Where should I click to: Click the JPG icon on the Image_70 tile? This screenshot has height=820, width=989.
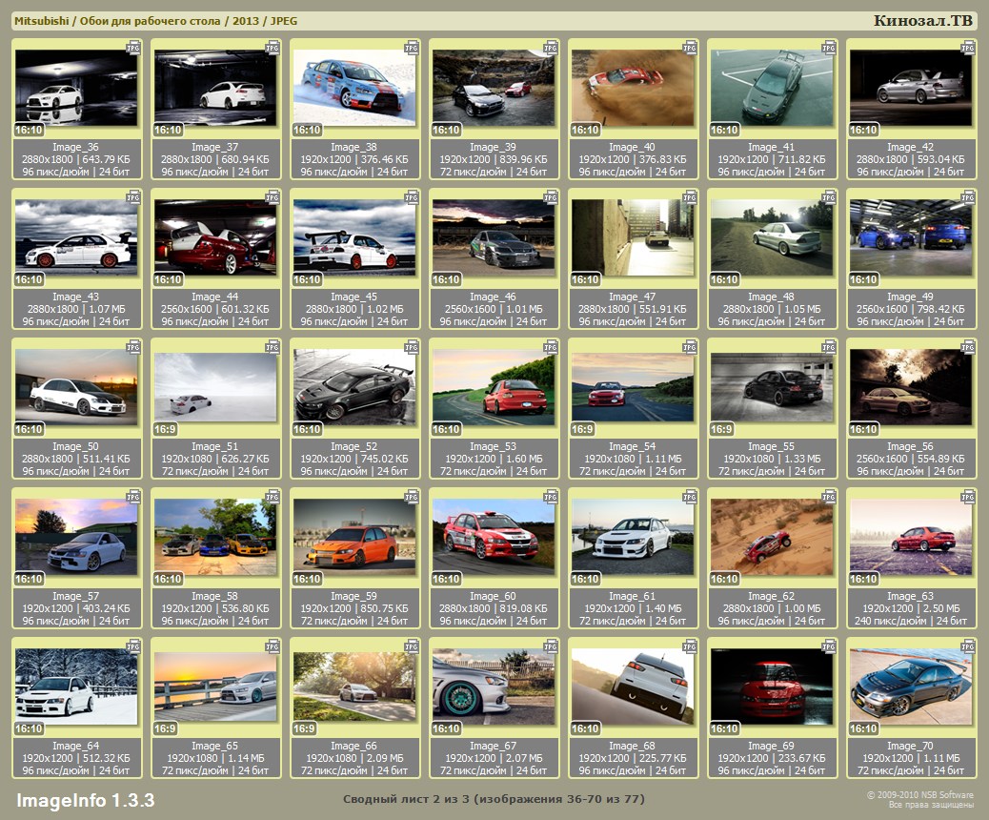[x=968, y=646]
